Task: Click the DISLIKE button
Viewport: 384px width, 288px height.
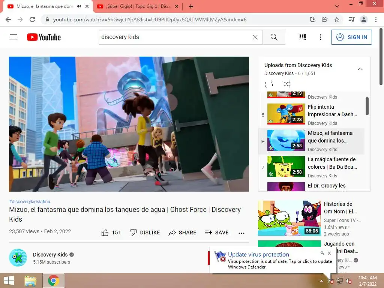Action: [145, 232]
